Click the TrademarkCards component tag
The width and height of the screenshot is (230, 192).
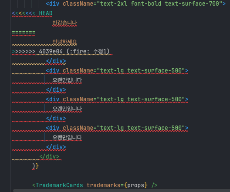[57, 185]
